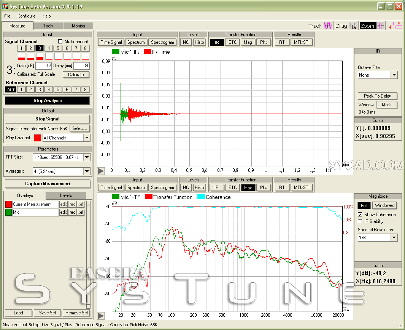
Task: Select reference channel 4
Action: pos(49,90)
